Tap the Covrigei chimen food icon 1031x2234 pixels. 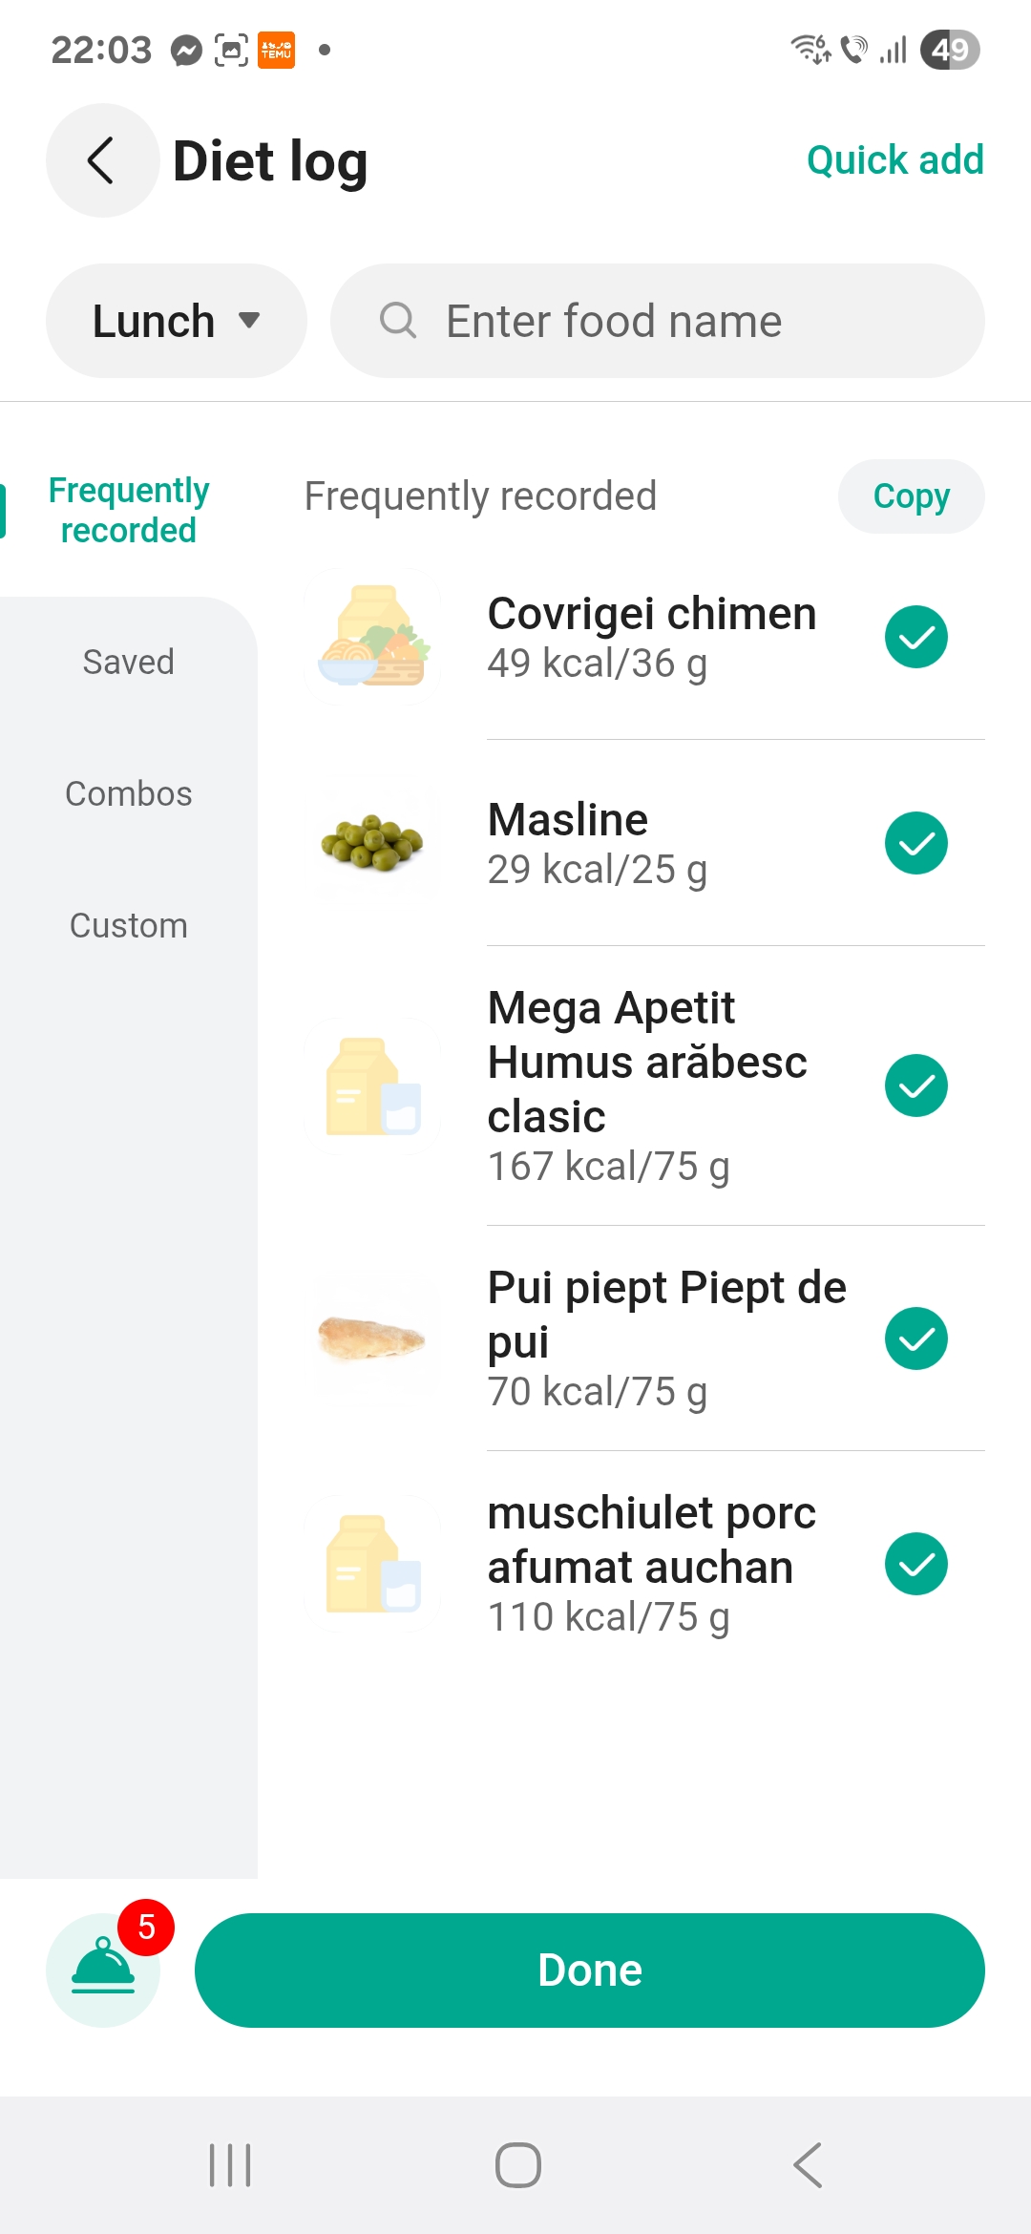[x=372, y=637]
